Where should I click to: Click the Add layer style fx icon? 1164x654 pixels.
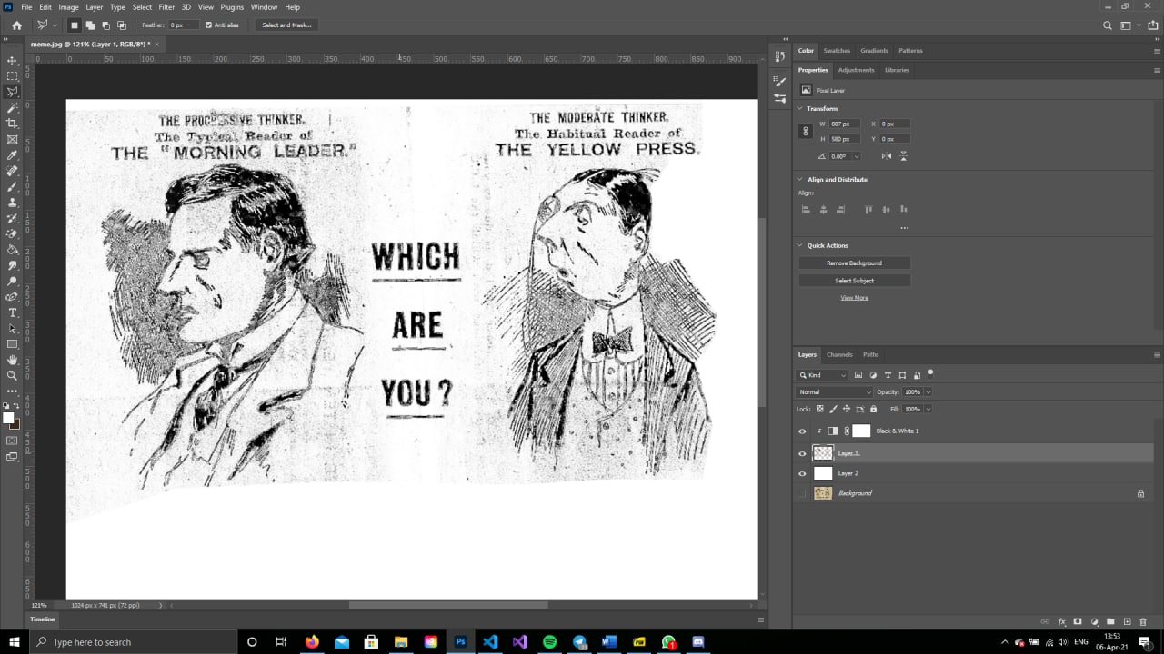(1061, 621)
